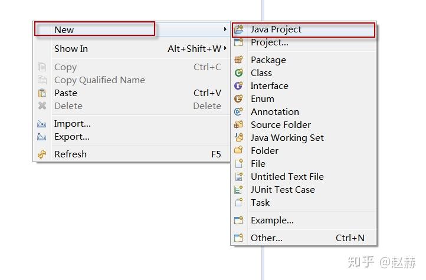
Task: Expand the Show In submenu arrow
Action: point(225,49)
